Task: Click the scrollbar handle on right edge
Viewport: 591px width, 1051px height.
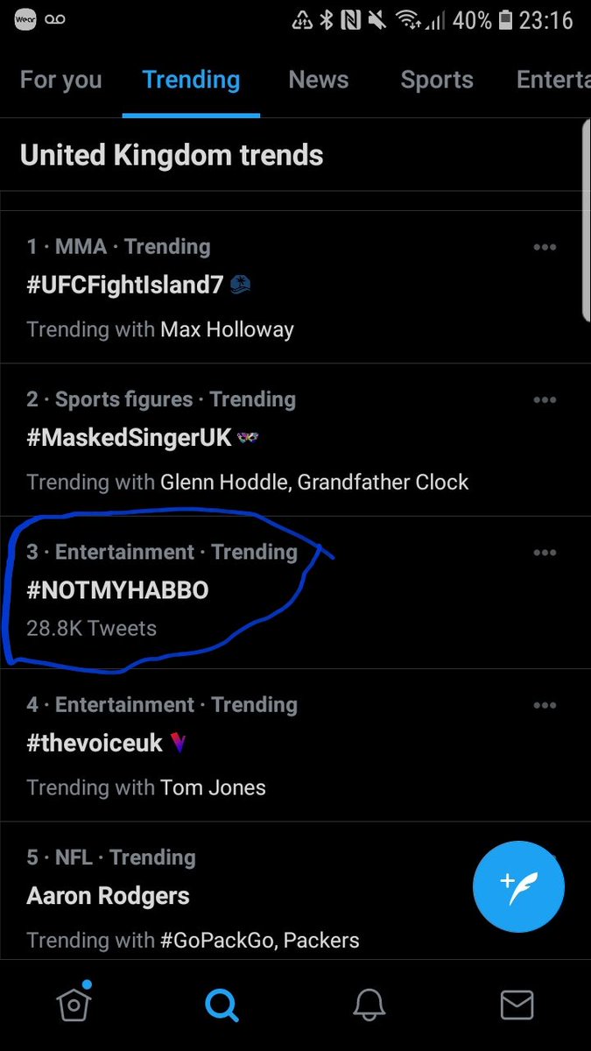Action: click(x=587, y=223)
